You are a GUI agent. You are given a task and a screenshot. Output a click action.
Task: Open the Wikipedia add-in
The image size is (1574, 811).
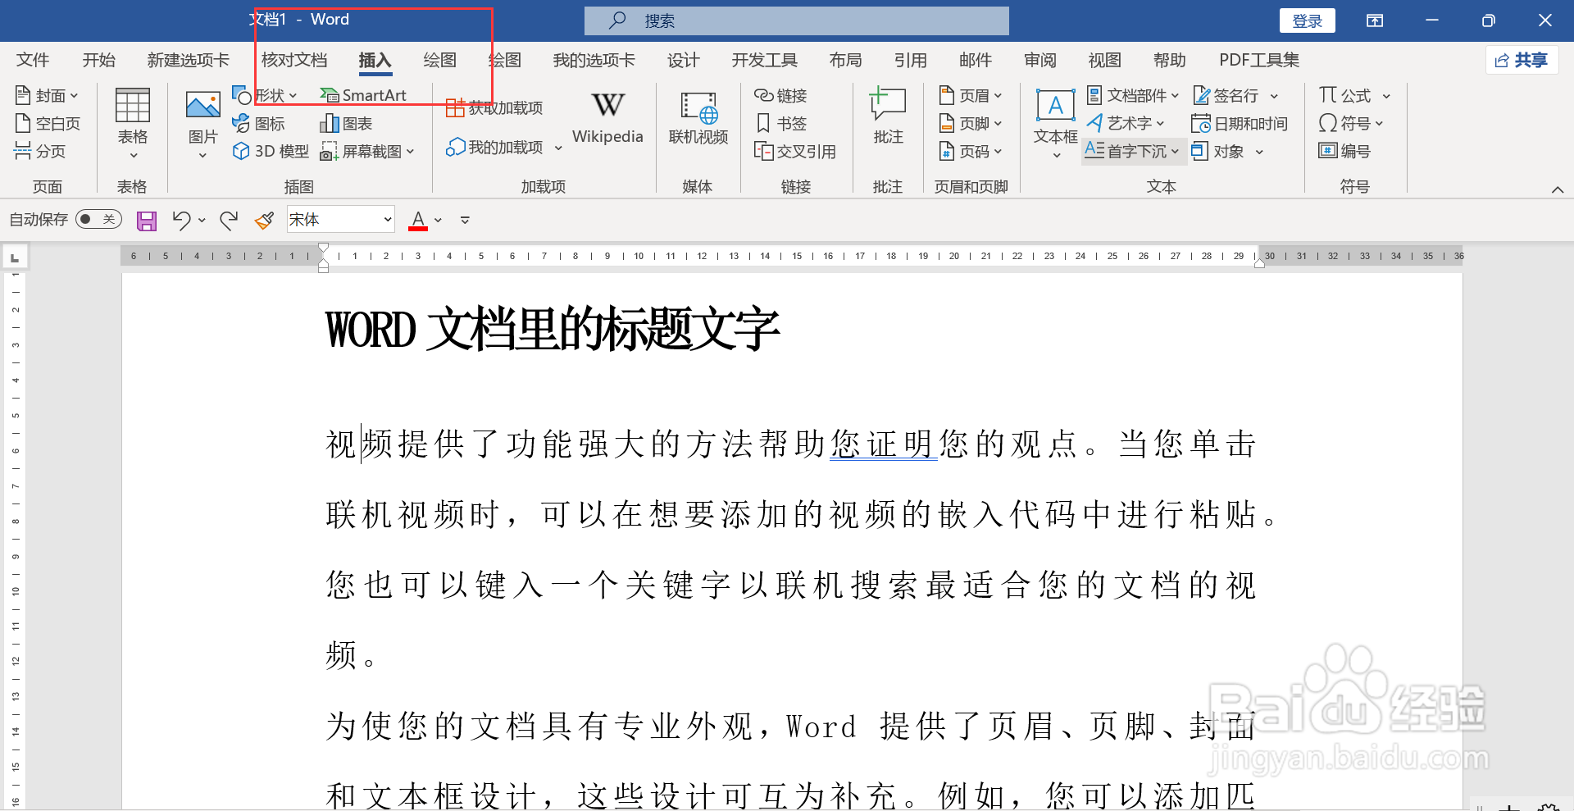tap(607, 117)
